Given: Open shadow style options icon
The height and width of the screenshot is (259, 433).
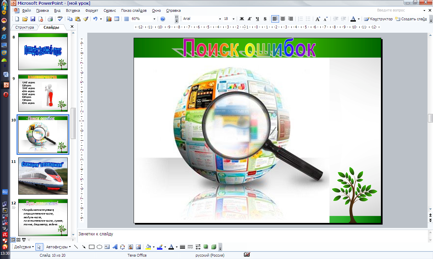Looking at the screenshot, I should click(206, 247).
